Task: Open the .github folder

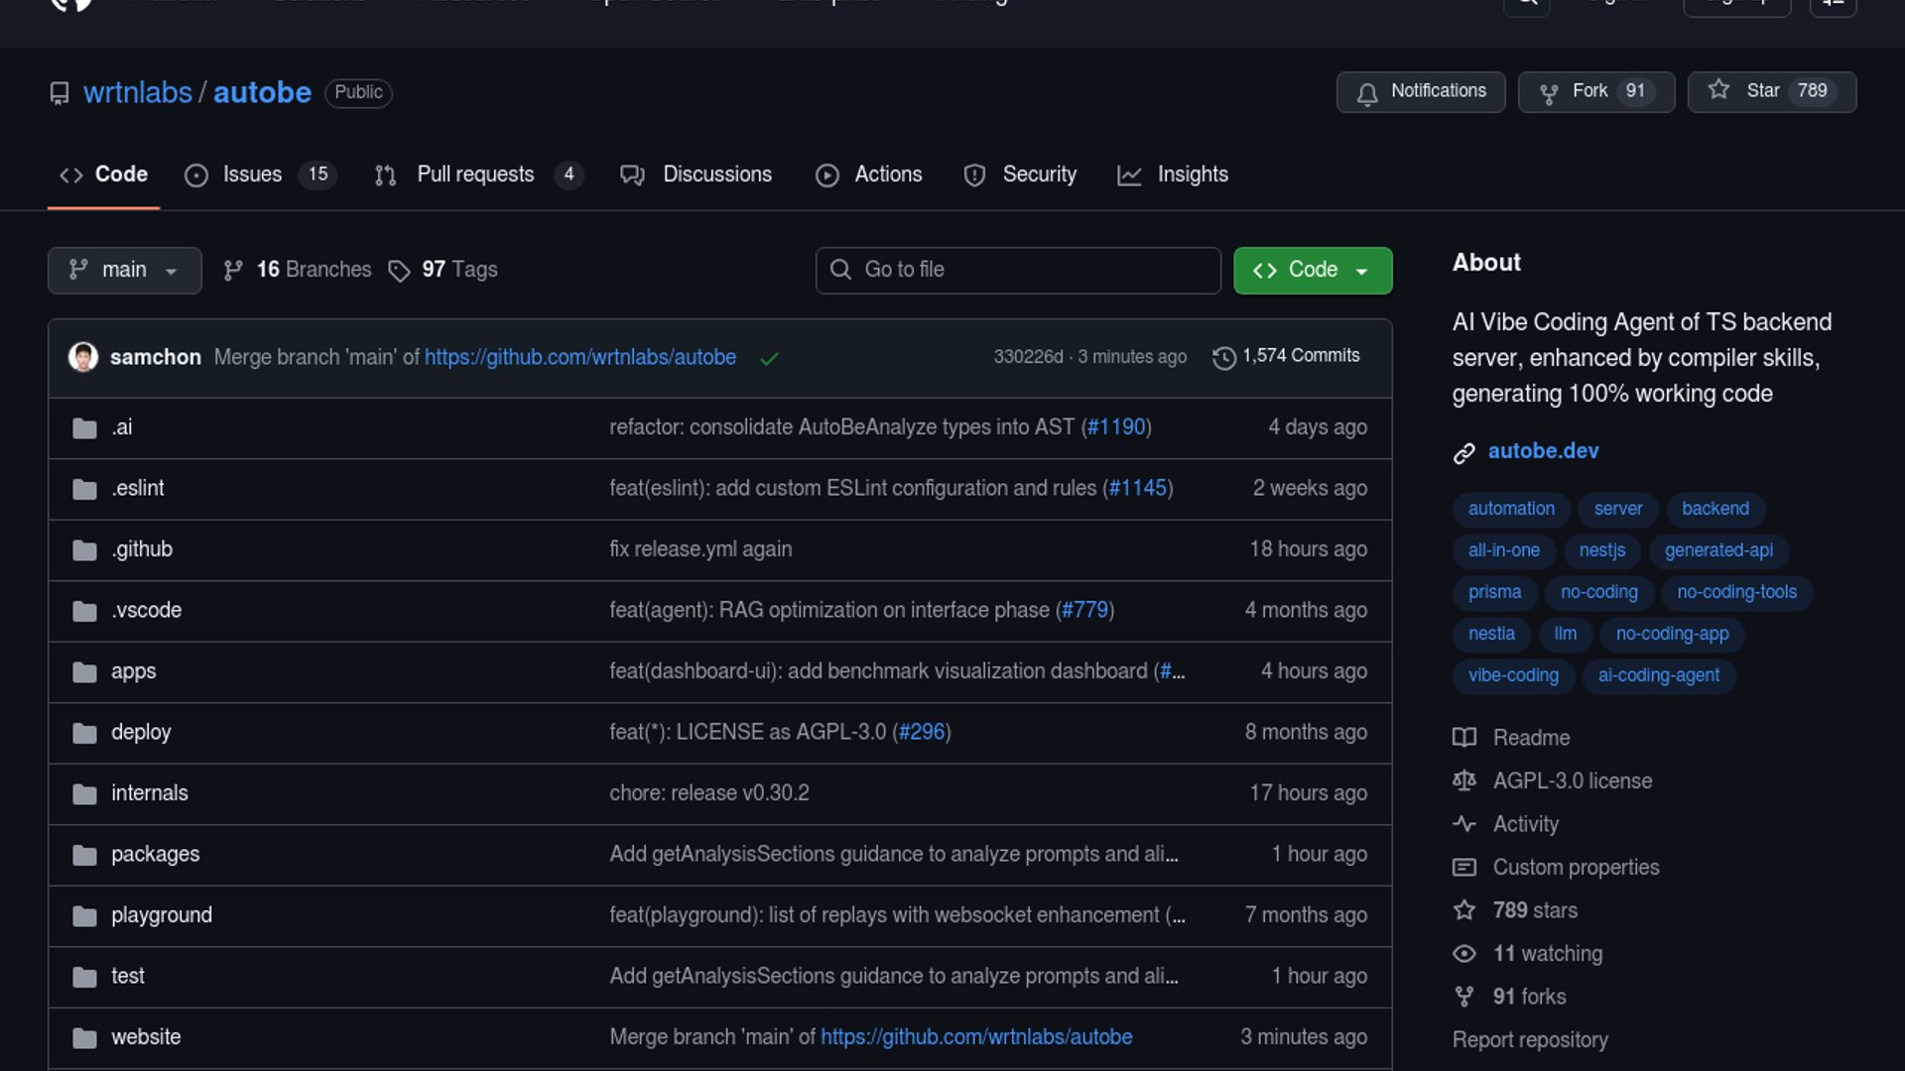Action: click(x=142, y=549)
